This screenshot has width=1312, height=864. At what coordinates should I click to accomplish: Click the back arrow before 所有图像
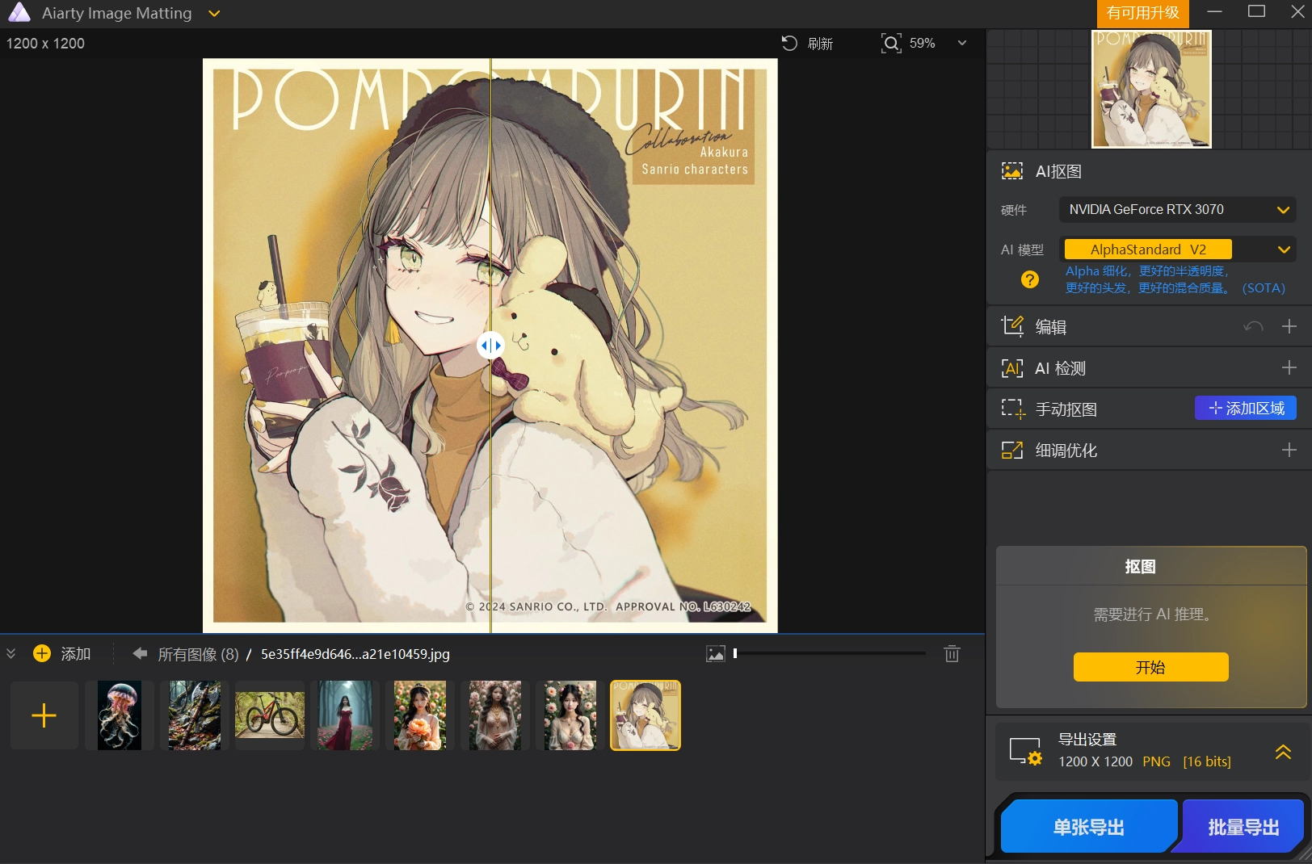coord(140,653)
